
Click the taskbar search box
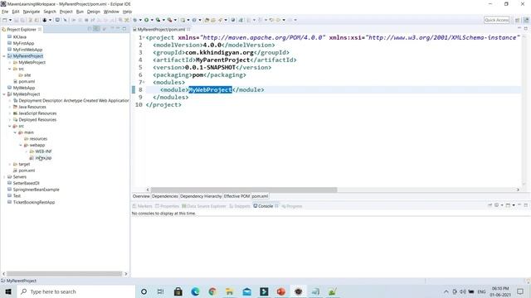point(76,291)
